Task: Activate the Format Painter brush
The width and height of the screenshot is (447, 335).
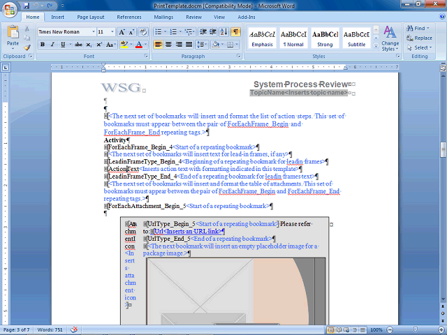Action: (27, 47)
